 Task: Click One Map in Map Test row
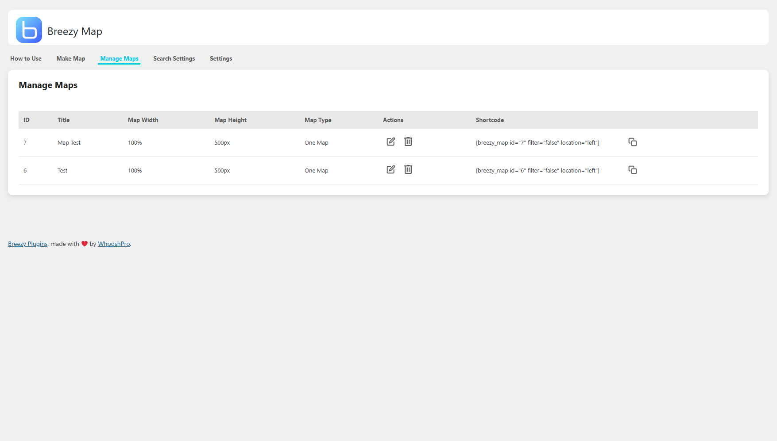coord(316,142)
